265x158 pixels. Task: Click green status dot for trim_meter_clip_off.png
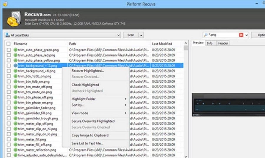point(16,124)
